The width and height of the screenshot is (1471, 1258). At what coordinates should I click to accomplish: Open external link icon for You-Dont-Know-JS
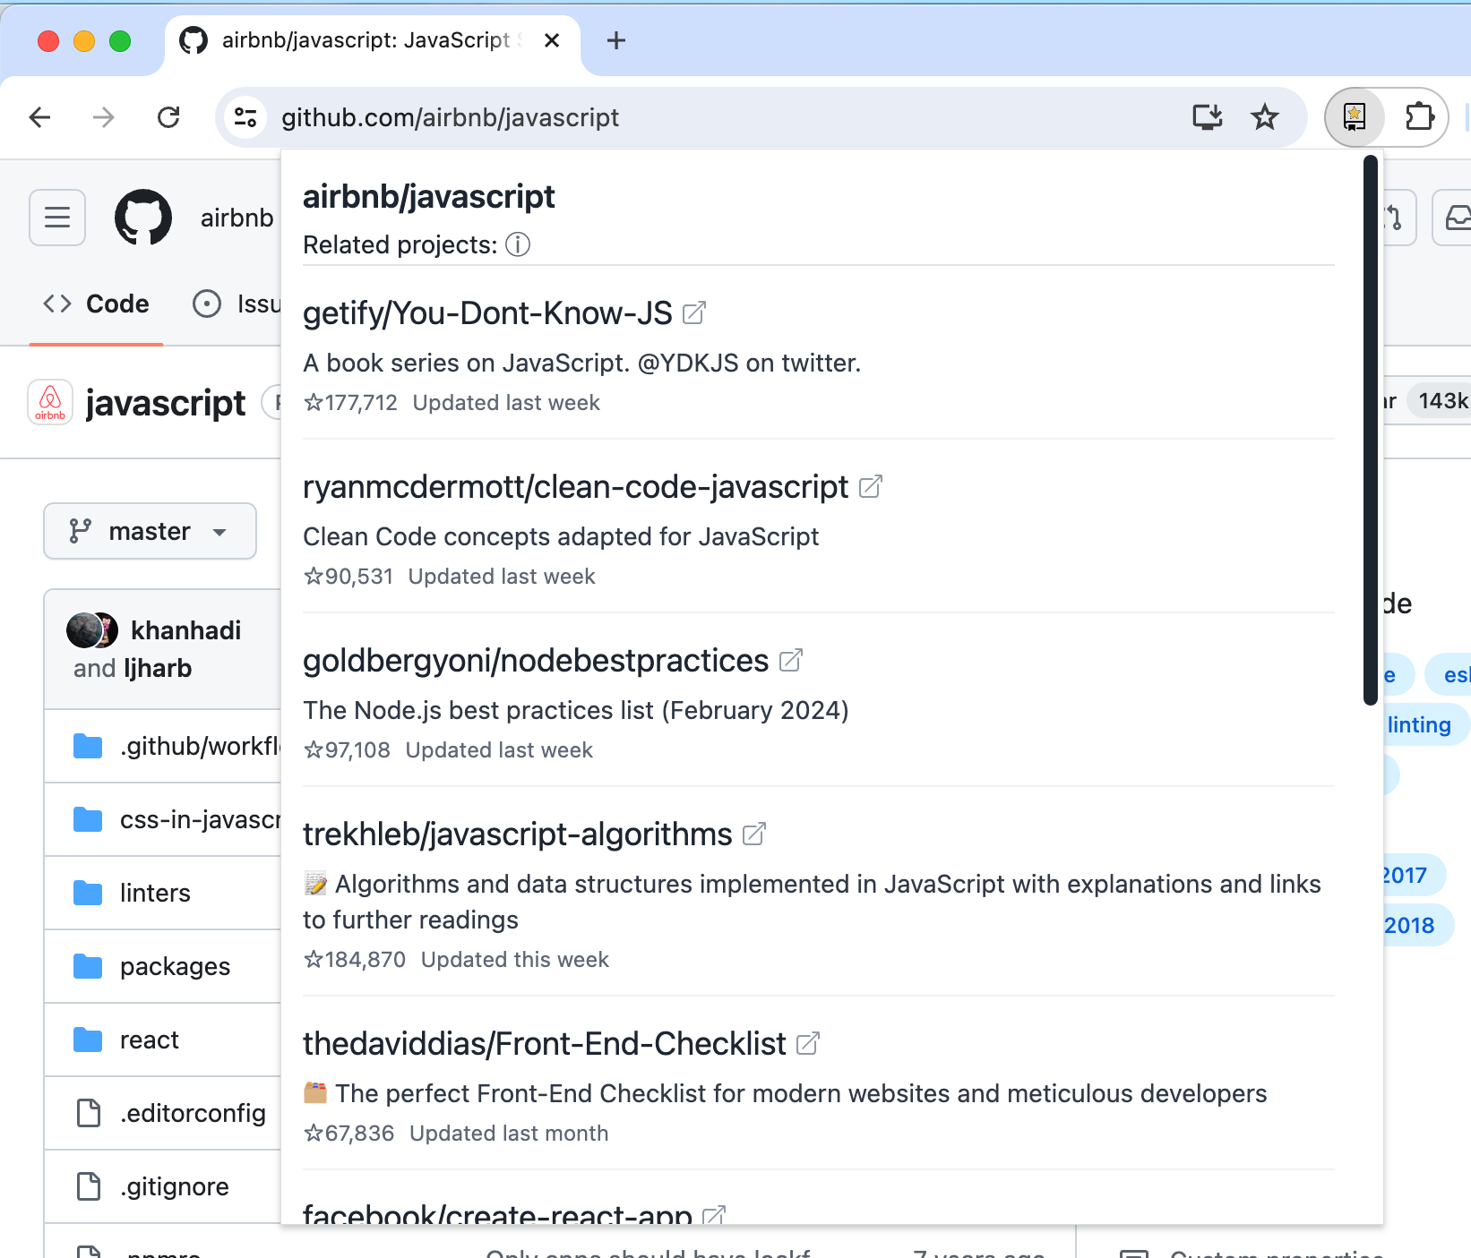click(694, 313)
